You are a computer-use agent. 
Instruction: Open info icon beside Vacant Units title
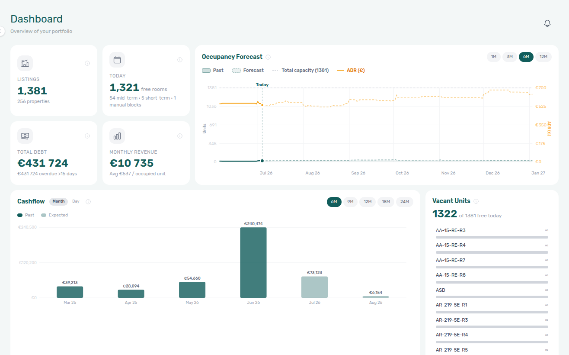point(476,201)
